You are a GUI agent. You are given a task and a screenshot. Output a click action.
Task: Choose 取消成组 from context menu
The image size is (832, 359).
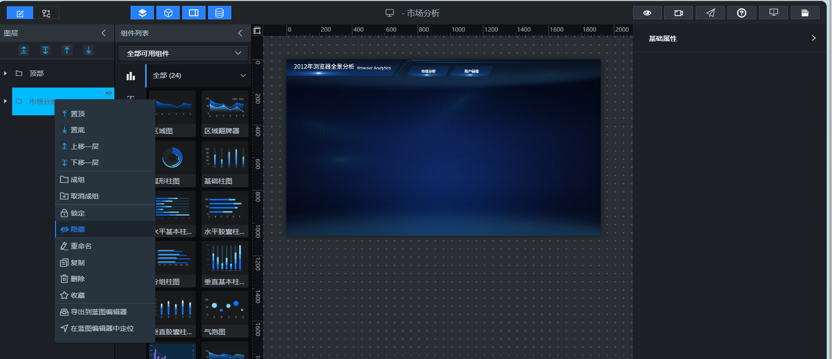[105, 196]
